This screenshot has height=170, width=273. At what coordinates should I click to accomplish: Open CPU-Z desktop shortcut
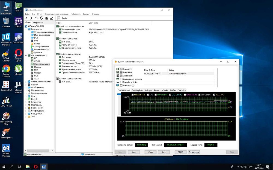click(18, 22)
